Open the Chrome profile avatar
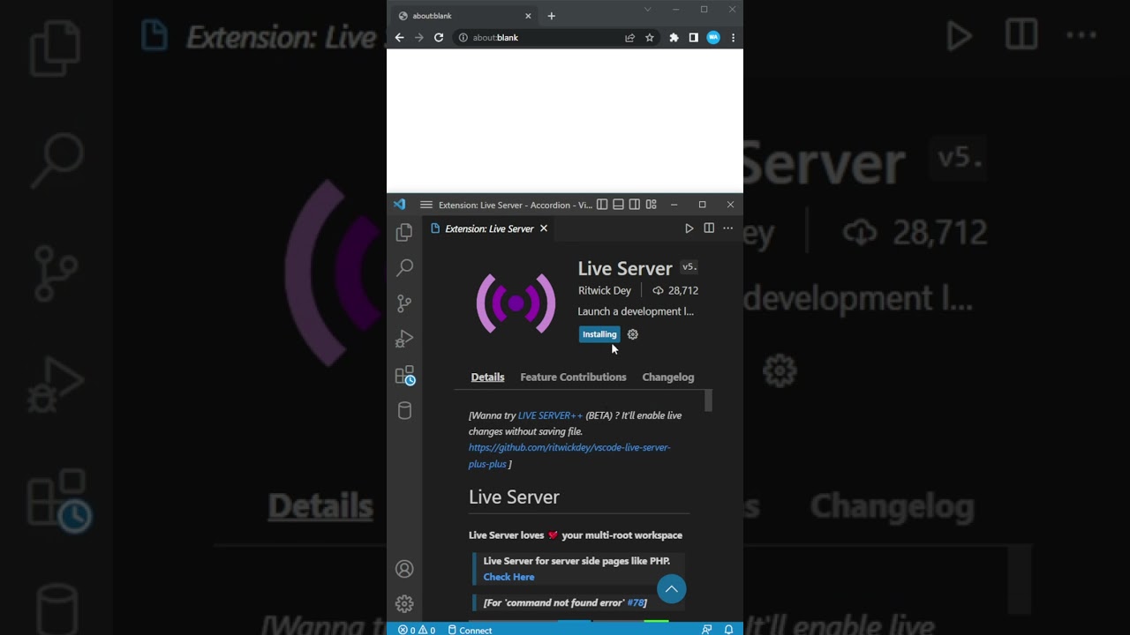The height and width of the screenshot is (635, 1130). coord(713,38)
